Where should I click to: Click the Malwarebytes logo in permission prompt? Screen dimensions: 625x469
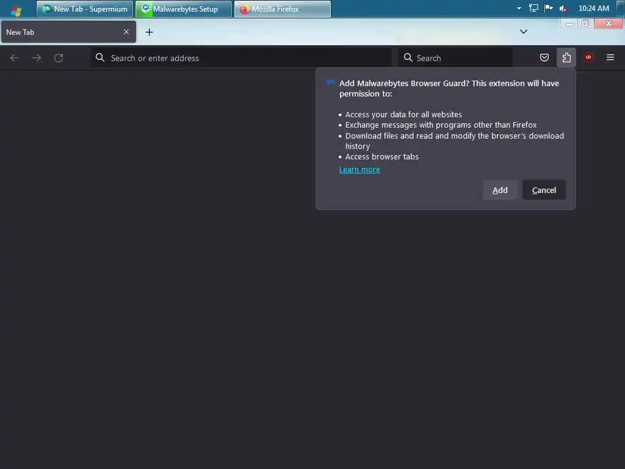click(330, 83)
